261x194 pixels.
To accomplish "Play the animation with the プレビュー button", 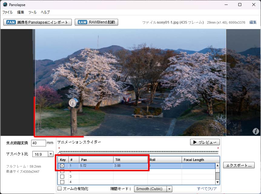I will (205, 142).
